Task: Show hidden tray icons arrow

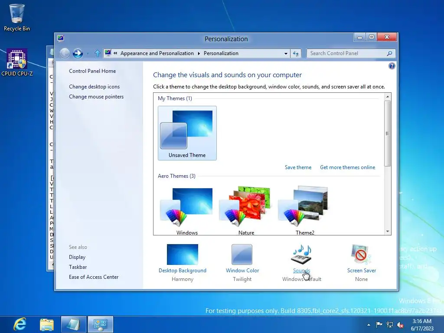Action: coord(369,325)
